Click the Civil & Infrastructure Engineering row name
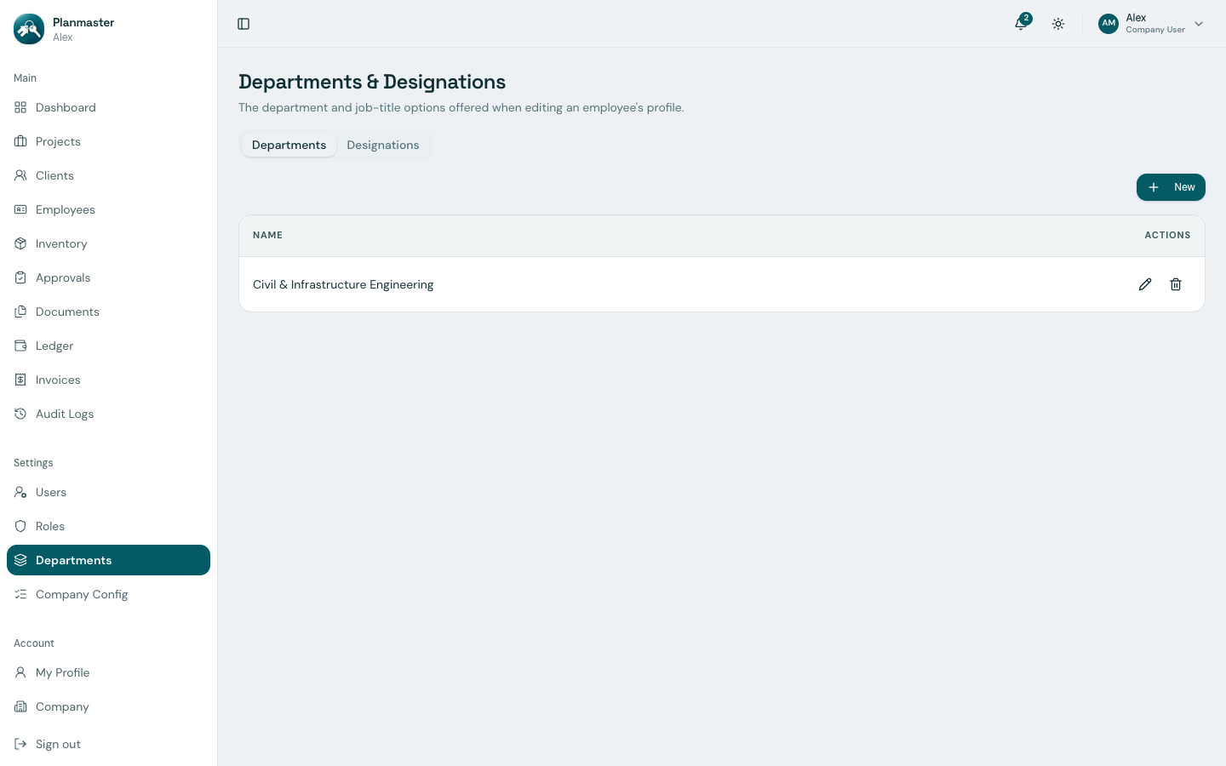The width and height of the screenshot is (1226, 766). (x=343, y=284)
